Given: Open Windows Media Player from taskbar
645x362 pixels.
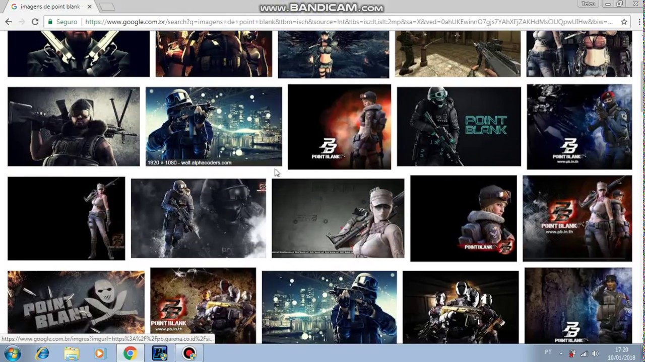Looking at the screenshot, I should tap(100, 353).
